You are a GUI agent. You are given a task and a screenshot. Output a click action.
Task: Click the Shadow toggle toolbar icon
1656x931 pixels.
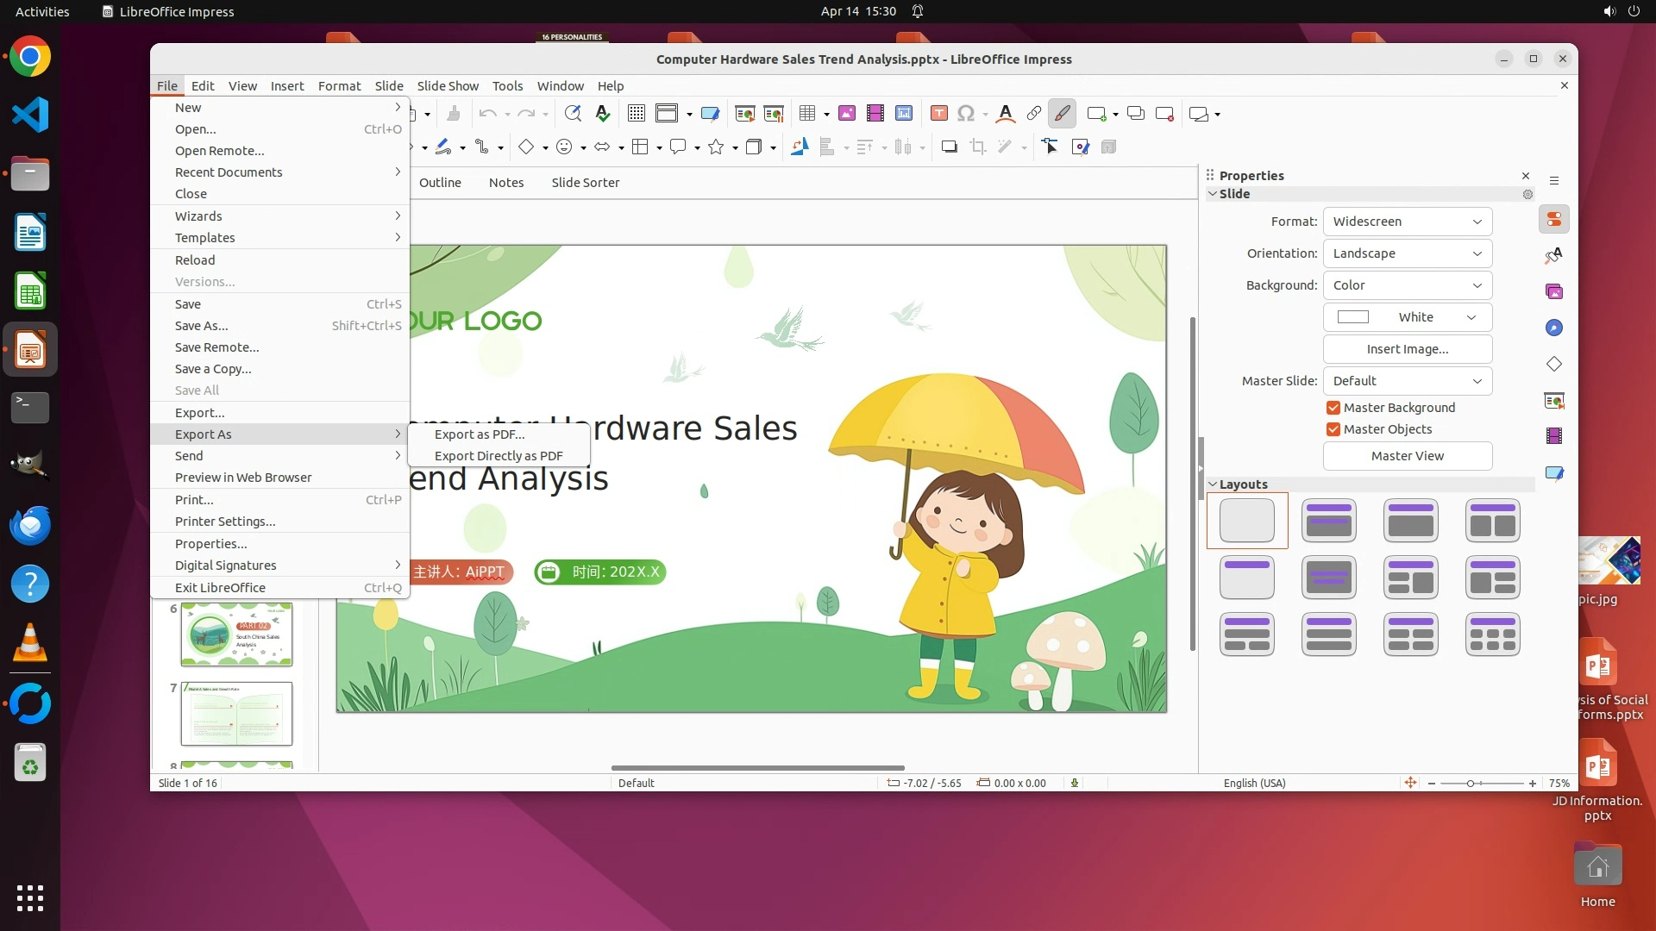click(x=949, y=147)
